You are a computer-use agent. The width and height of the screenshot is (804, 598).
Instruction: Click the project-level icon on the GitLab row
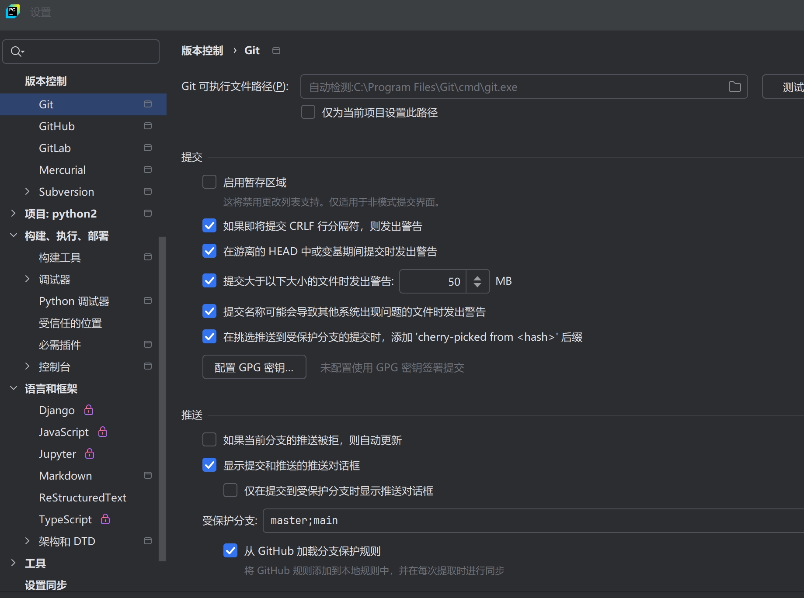click(148, 148)
